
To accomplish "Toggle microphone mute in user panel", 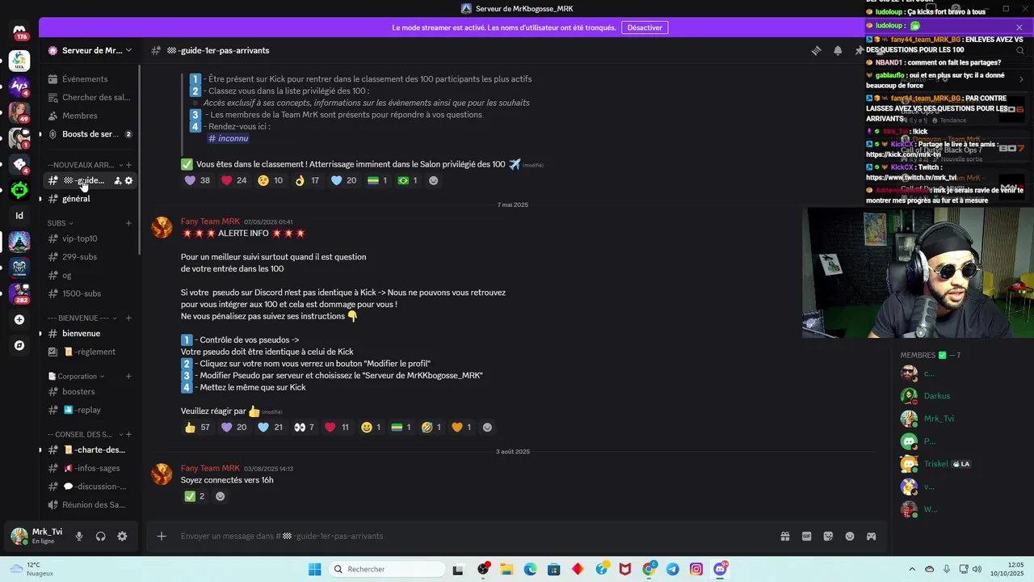I will click(x=79, y=536).
